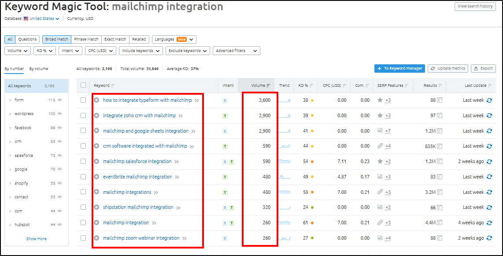Click the 'To Keyword Manager' button
Viewport: 503px width, 256px height.
[400, 69]
